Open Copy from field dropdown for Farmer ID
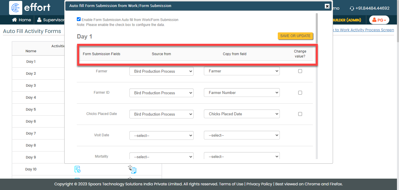Viewport: 399px width, 190px height. pos(242,93)
